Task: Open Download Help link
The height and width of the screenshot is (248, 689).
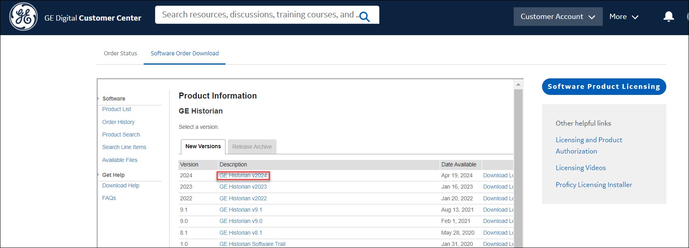Action: (121, 185)
